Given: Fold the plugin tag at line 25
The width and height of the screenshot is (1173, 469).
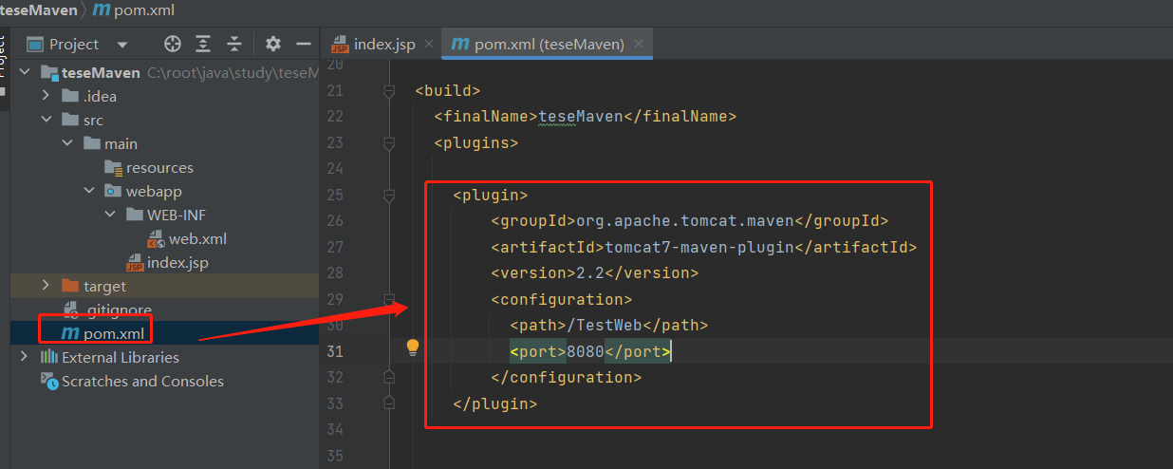Looking at the screenshot, I should (388, 196).
